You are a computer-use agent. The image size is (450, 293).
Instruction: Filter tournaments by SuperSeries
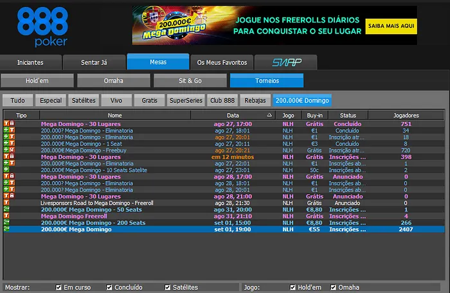click(186, 100)
